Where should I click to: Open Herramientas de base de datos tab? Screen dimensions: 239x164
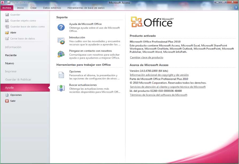tap(86, 8)
